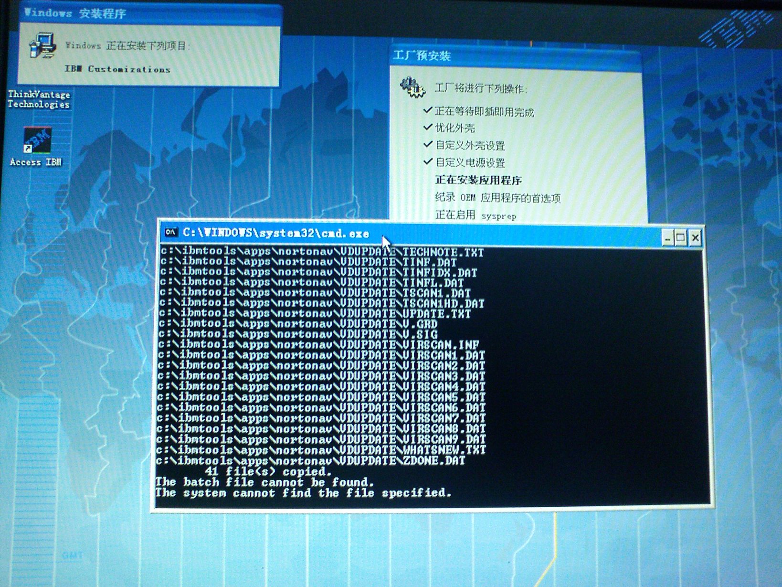
Task: Click the factory preinstall gears icon
Action: 412,87
